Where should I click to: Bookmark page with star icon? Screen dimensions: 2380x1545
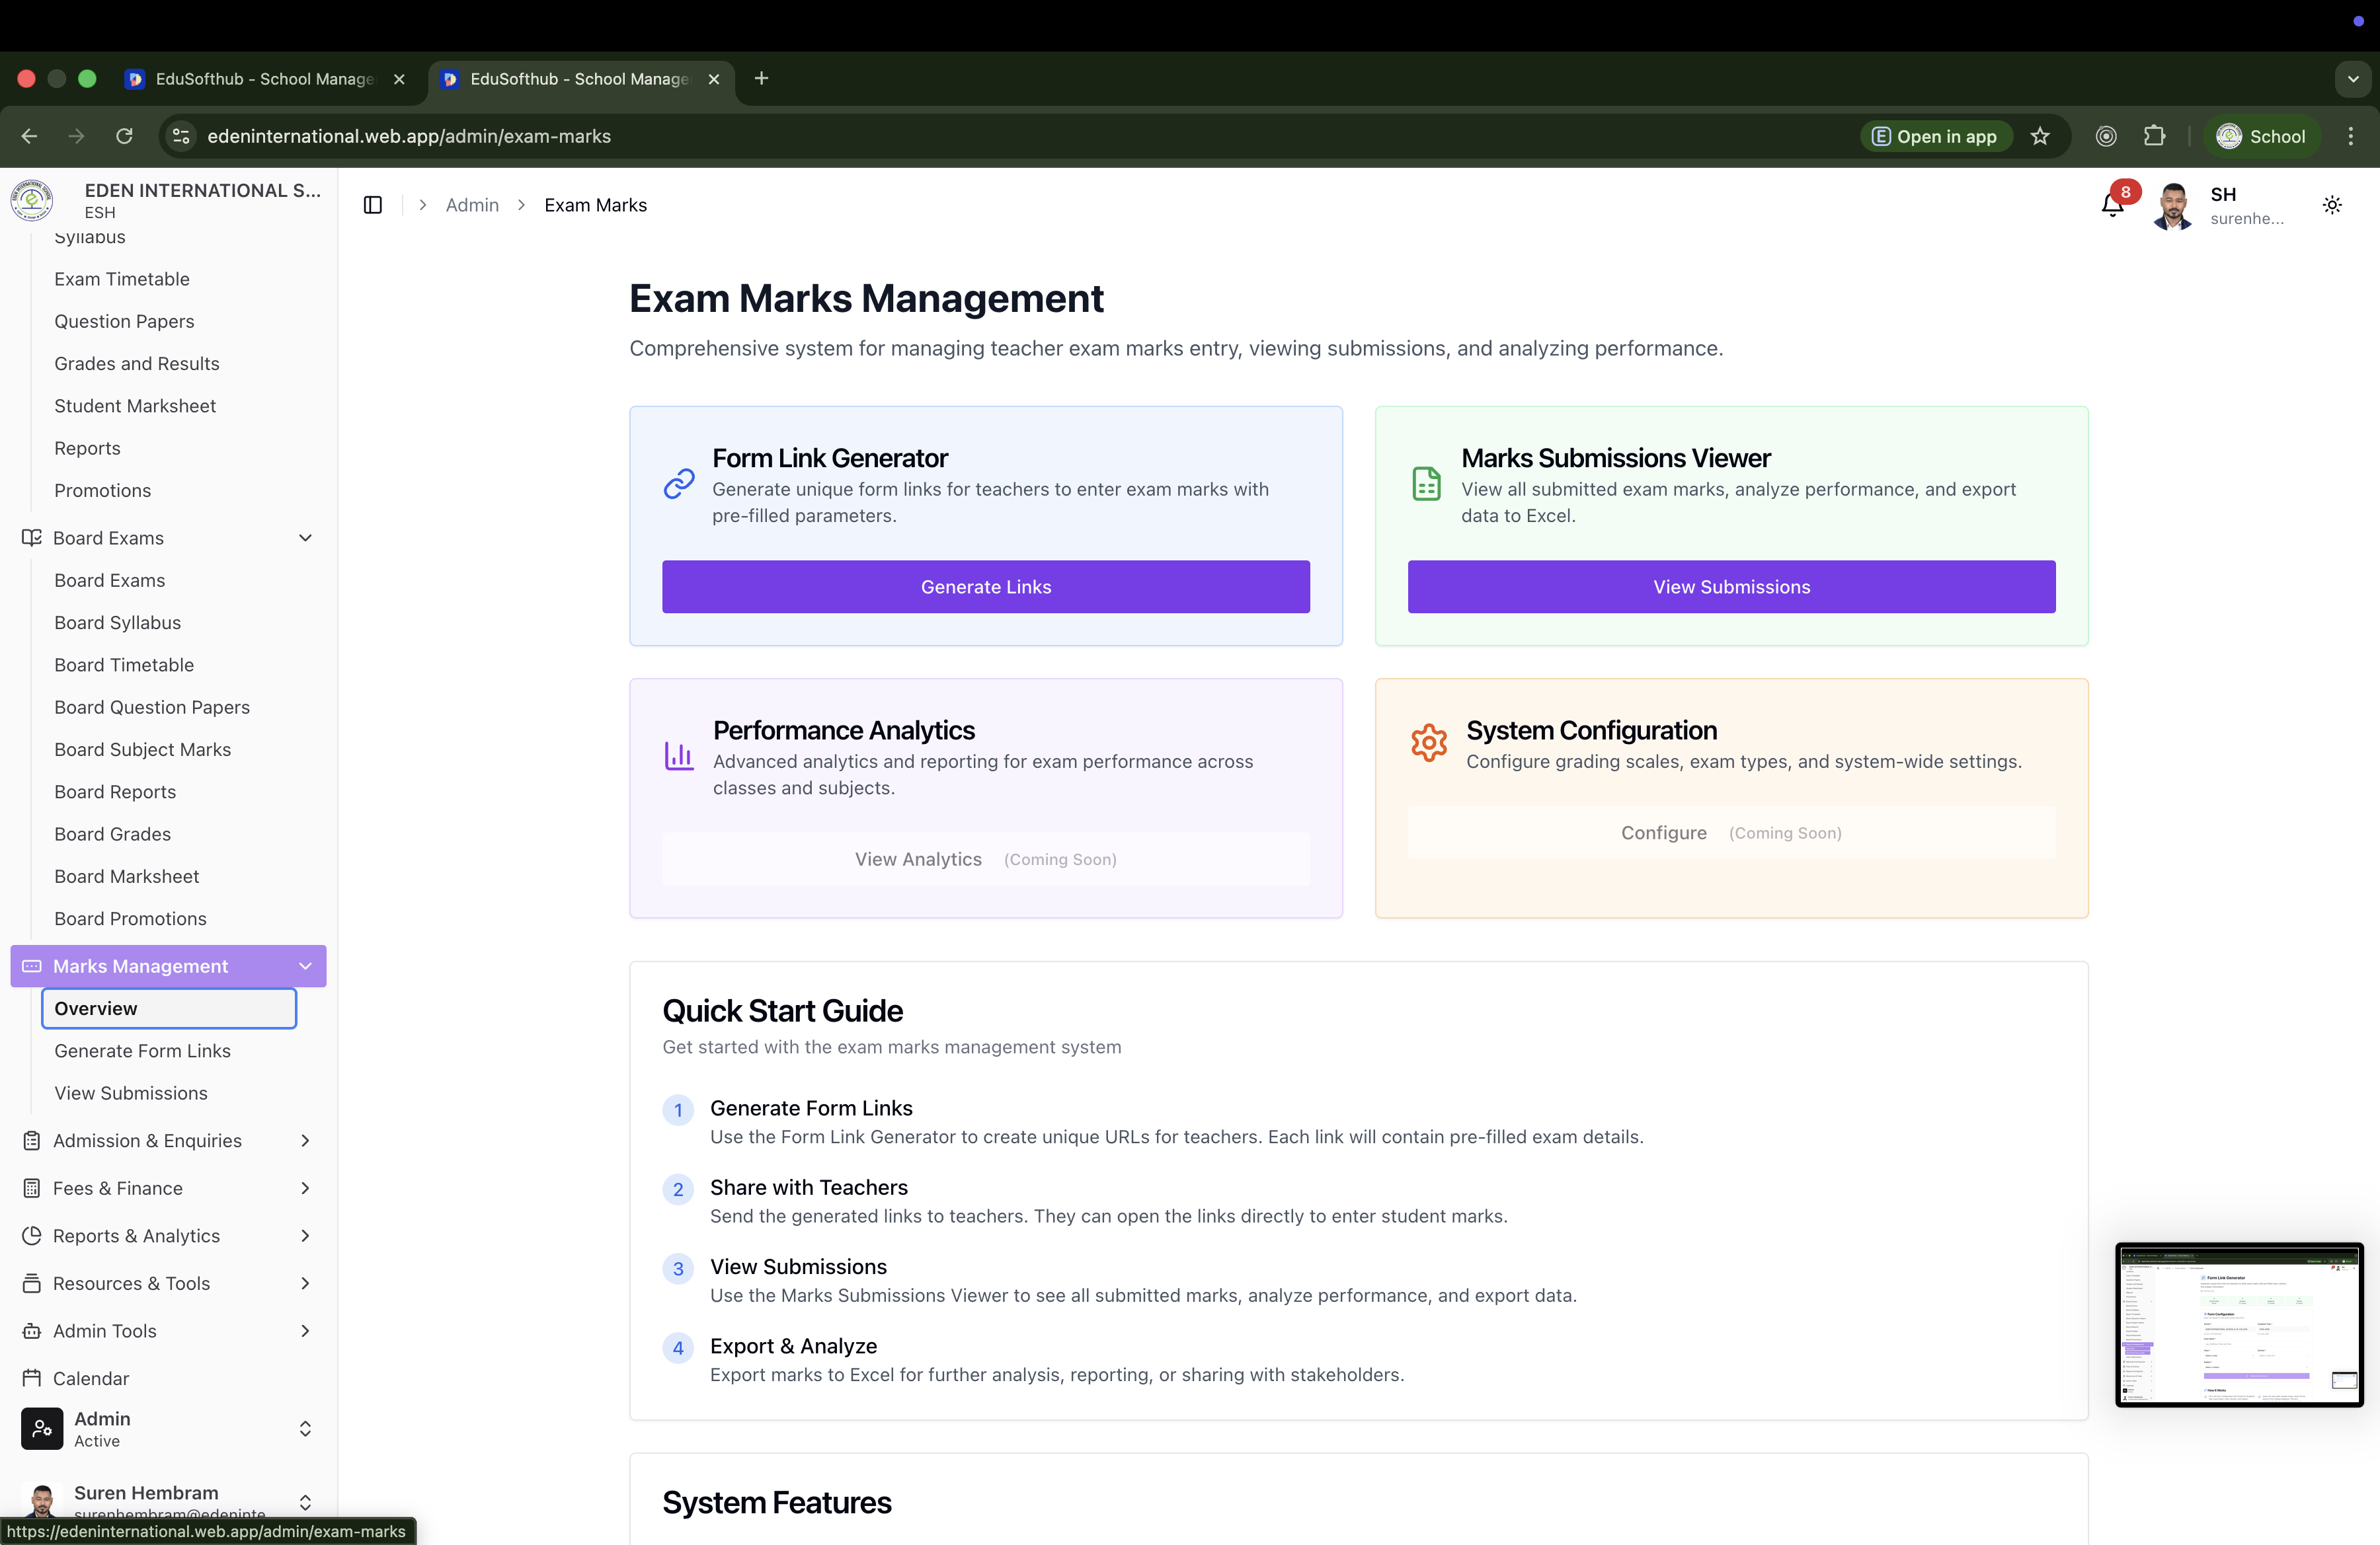(2040, 136)
